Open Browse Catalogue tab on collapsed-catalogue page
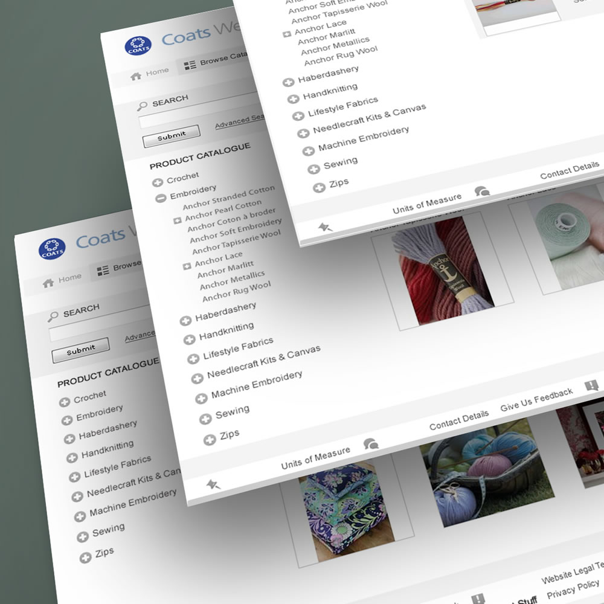Image resolution: width=604 pixels, height=604 pixels. tap(120, 268)
